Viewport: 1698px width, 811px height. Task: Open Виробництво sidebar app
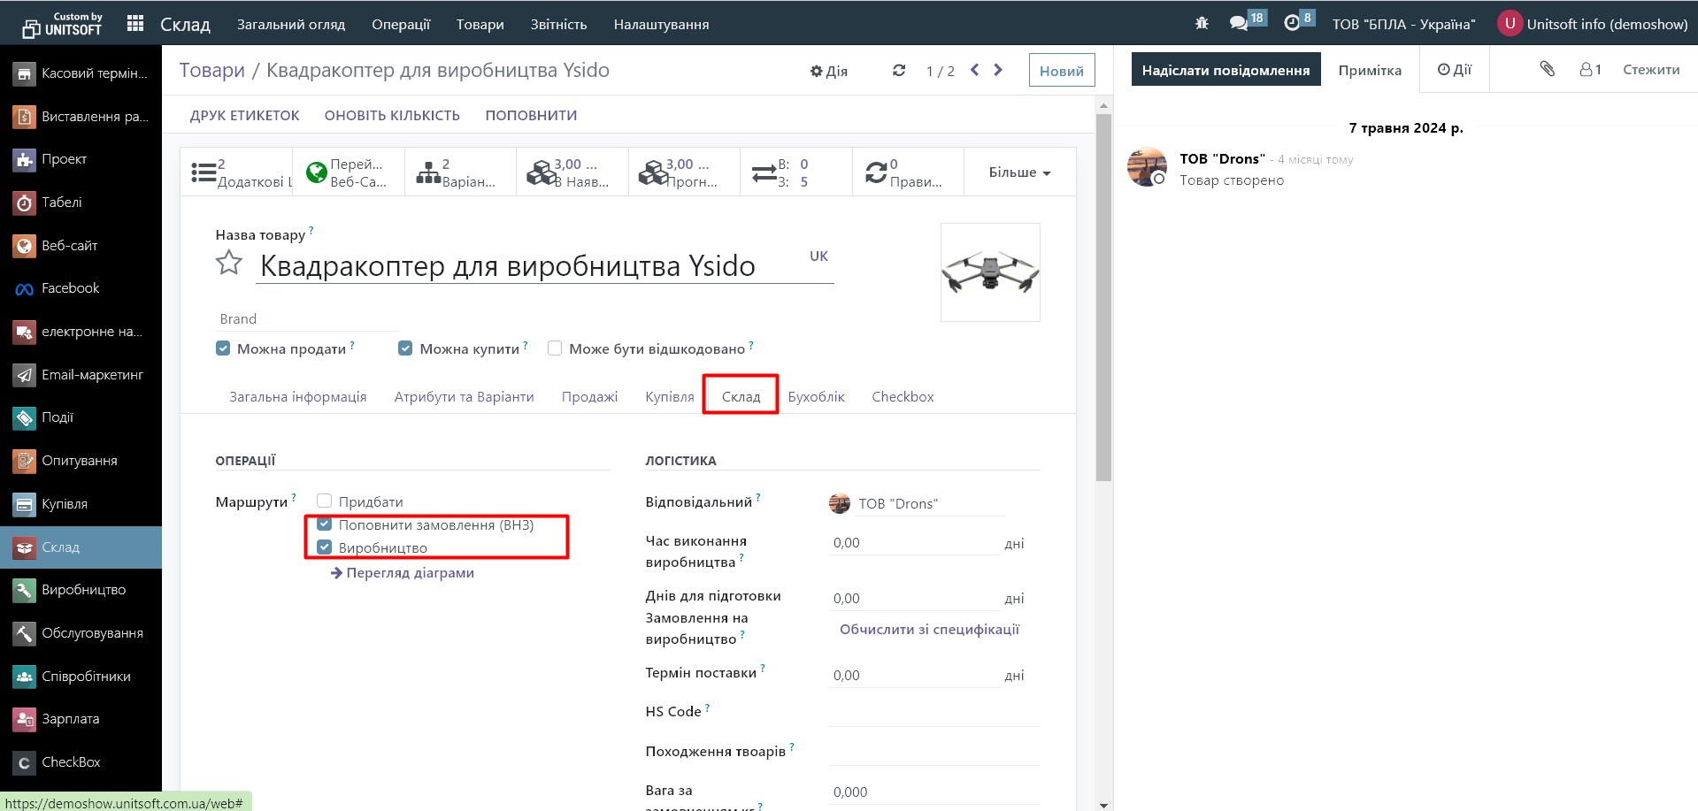tap(81, 590)
